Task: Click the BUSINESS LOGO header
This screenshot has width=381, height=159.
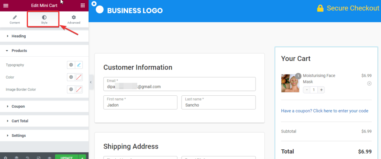Action: click(127, 8)
